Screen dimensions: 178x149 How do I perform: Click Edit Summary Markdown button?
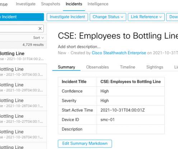click(x=85, y=144)
